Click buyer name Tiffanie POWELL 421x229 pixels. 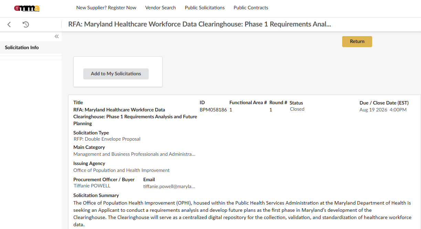click(92, 186)
